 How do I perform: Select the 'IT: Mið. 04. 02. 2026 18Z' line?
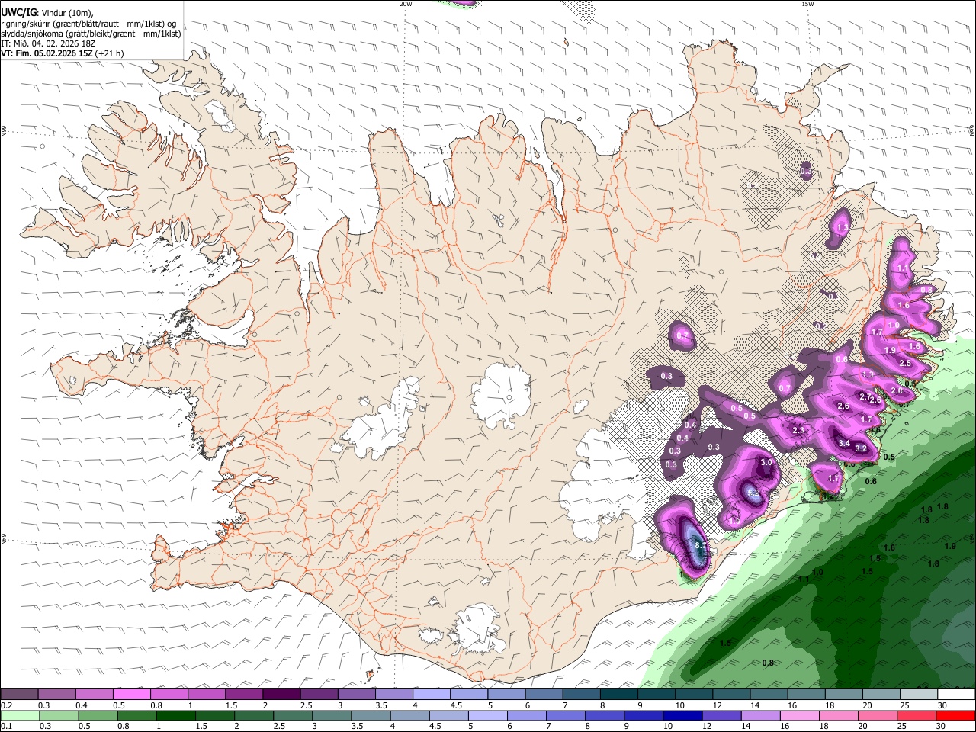[x=48, y=43]
